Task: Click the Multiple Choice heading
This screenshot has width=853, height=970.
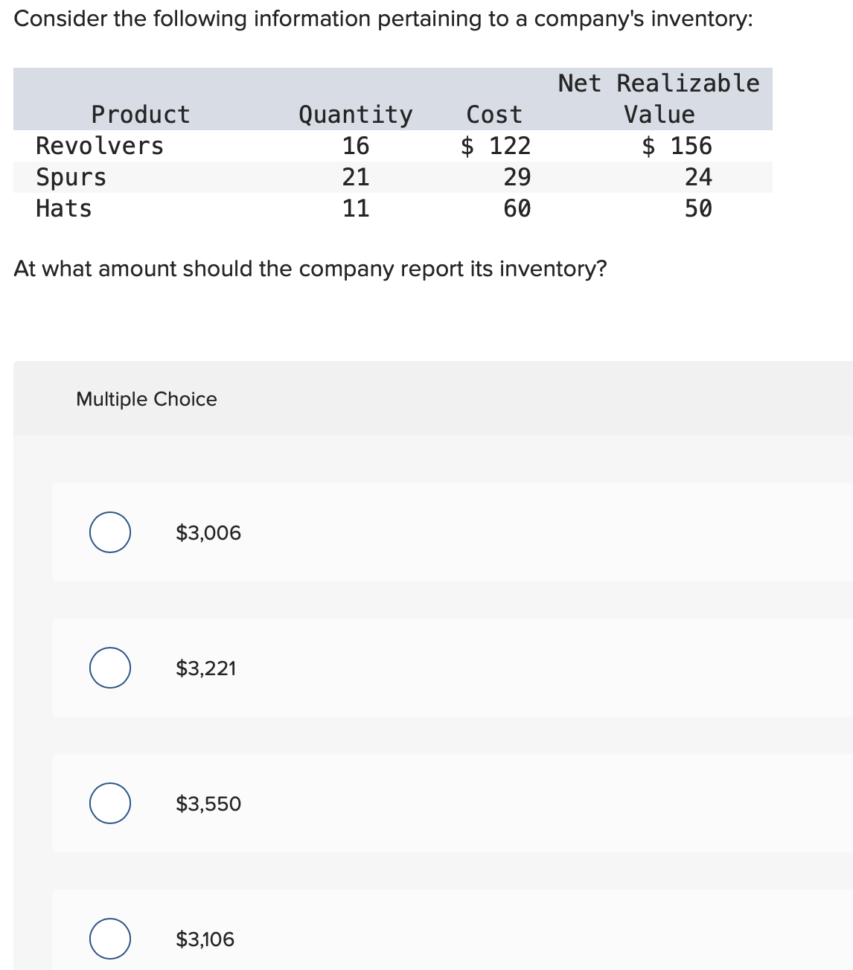Action: click(147, 399)
